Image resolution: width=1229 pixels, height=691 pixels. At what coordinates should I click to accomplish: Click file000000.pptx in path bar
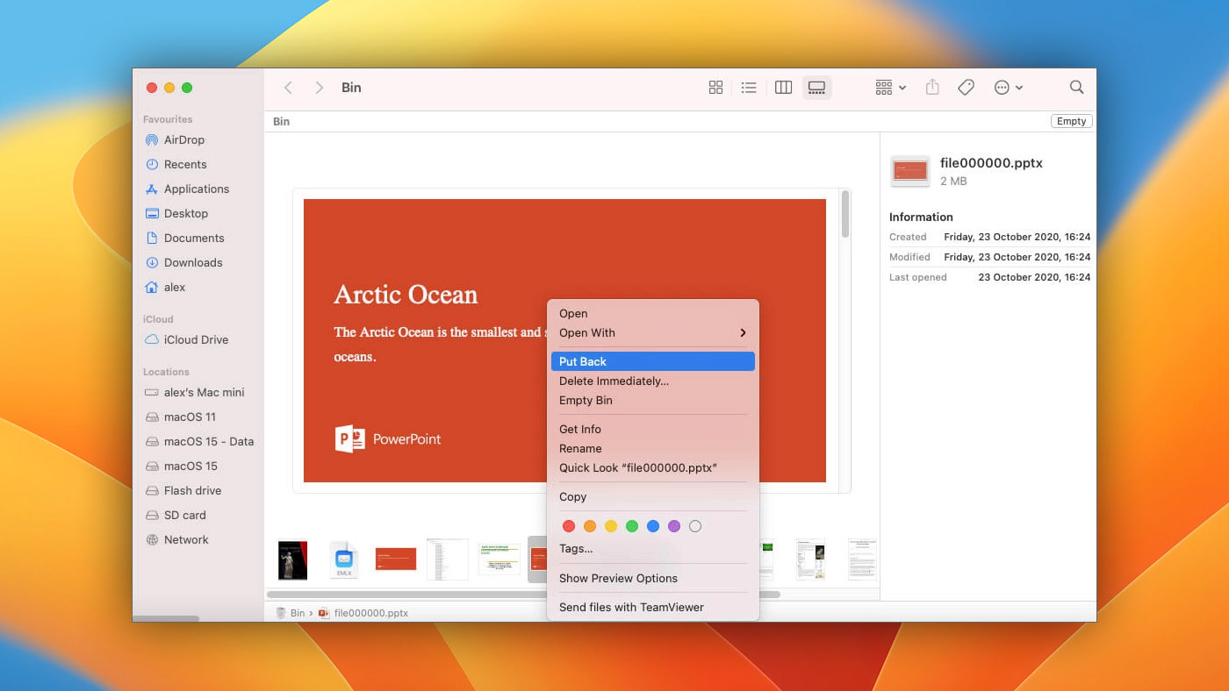[363, 613]
